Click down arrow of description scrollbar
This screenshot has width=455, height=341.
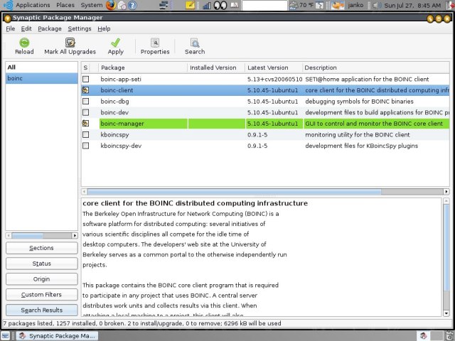pyautogui.click(x=446, y=313)
